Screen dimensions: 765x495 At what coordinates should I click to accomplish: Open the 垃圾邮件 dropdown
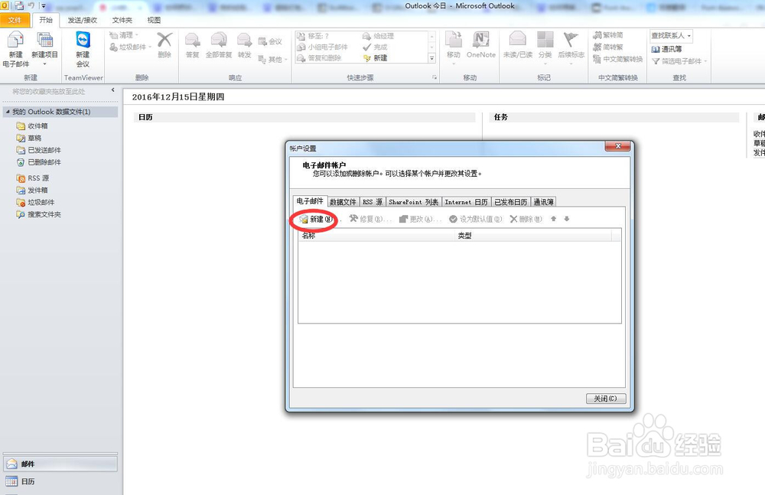coord(130,47)
